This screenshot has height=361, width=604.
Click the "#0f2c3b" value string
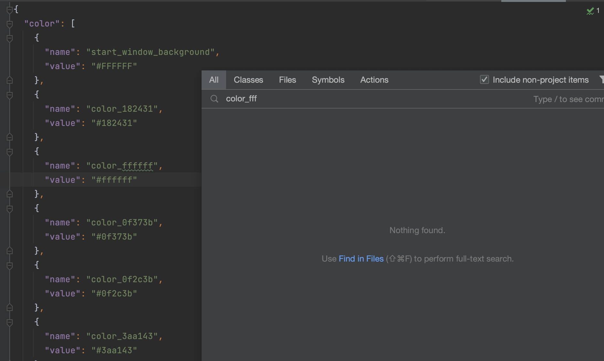[x=114, y=294]
